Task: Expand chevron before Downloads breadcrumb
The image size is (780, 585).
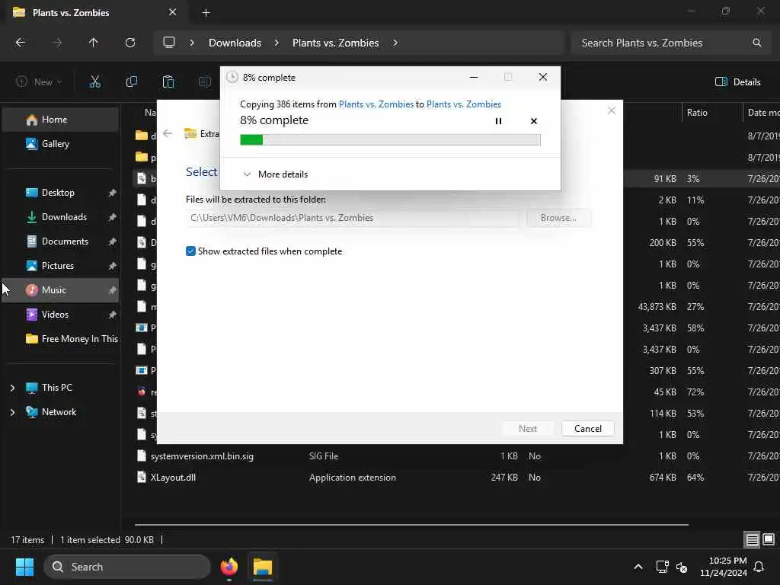Action: (x=191, y=43)
